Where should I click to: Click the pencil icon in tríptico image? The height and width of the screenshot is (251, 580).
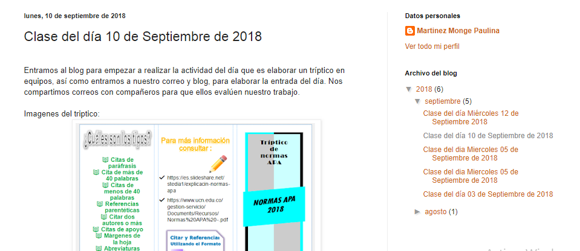(x=218, y=164)
